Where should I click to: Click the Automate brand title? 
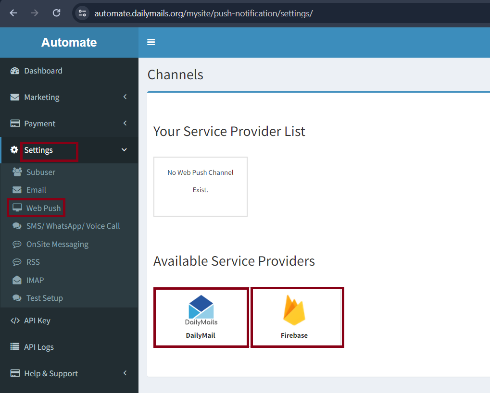tap(69, 42)
